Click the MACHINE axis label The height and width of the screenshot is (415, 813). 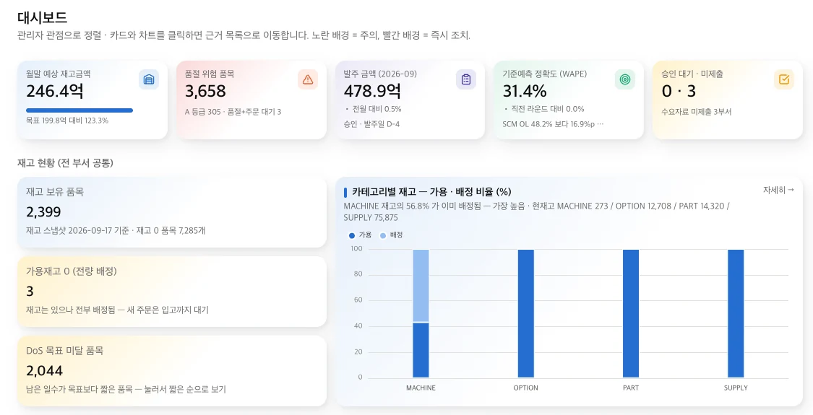pyautogui.click(x=421, y=388)
